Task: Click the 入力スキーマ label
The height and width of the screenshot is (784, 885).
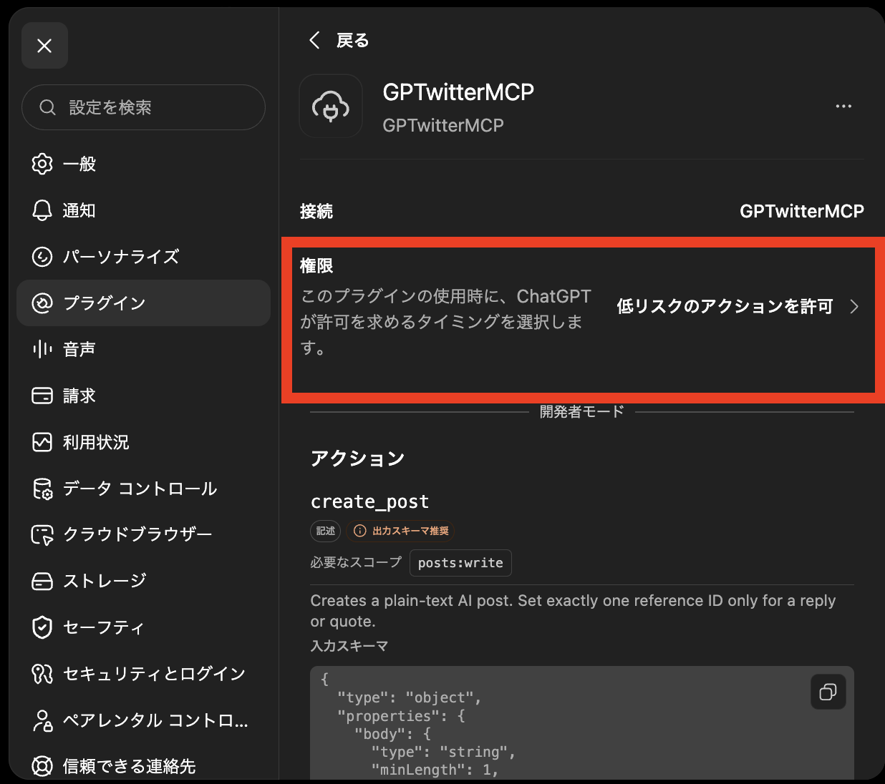Action: click(349, 646)
